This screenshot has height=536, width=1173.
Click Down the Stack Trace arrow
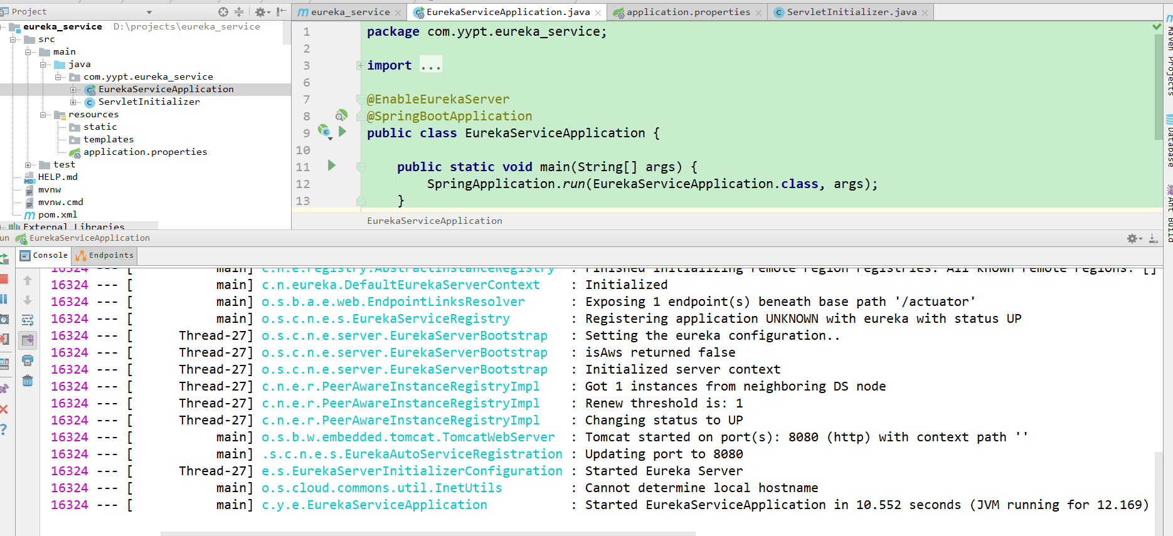[x=28, y=300]
